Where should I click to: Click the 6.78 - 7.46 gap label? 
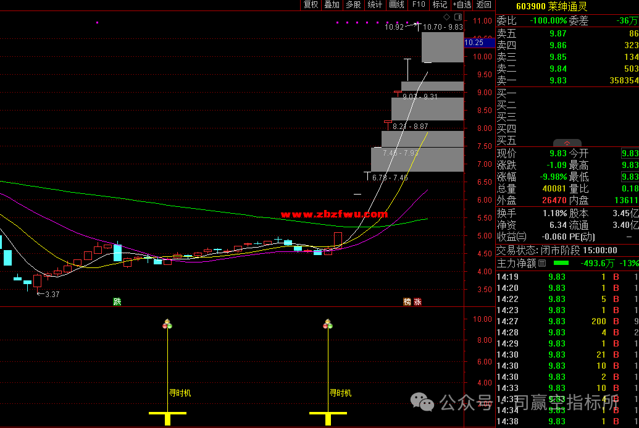click(x=390, y=178)
